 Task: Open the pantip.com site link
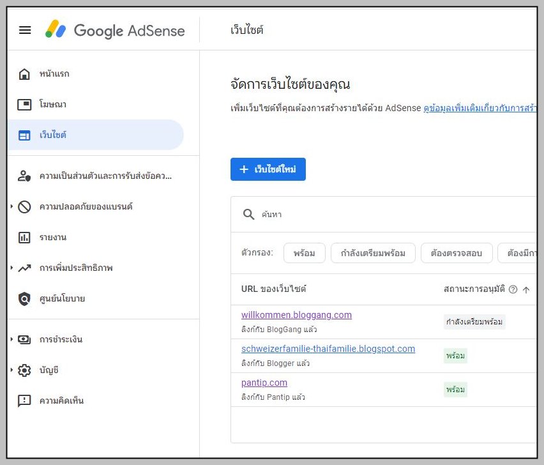pos(264,383)
